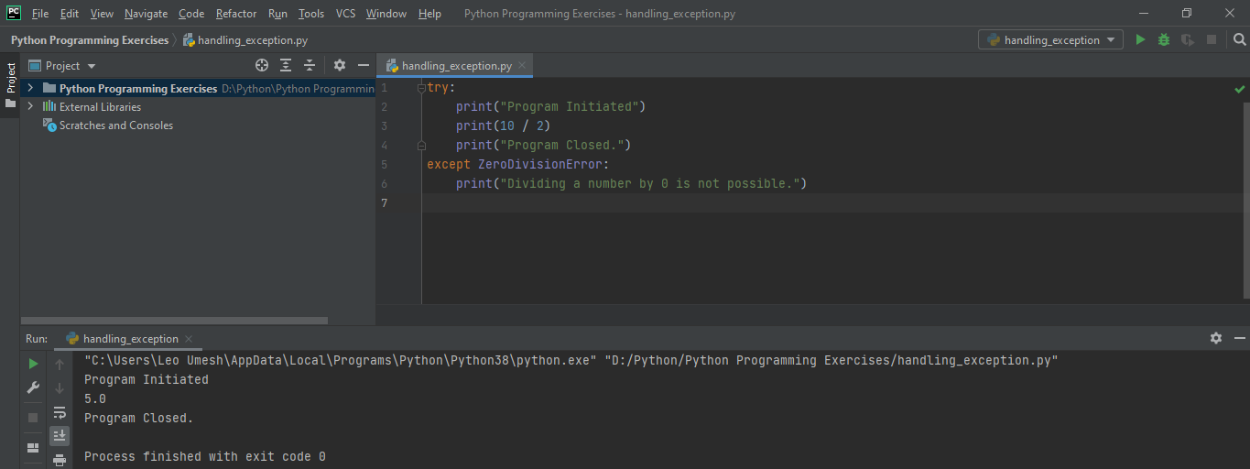Click the green inspection checkmark in the editor
This screenshot has width=1250, height=469.
coord(1239,89)
